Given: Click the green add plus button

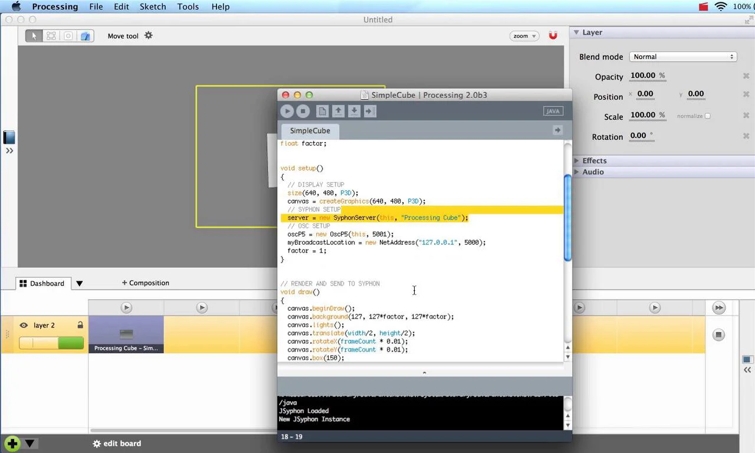Looking at the screenshot, I should point(12,443).
